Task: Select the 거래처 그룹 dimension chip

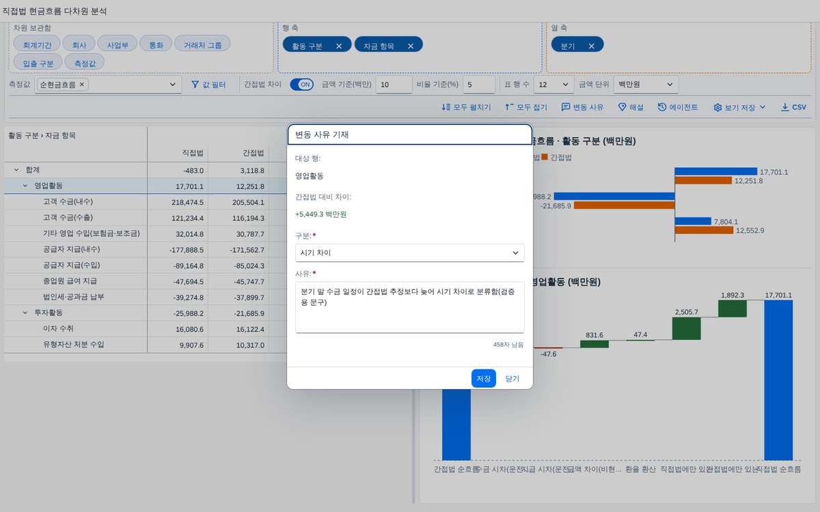Action: (x=202, y=45)
